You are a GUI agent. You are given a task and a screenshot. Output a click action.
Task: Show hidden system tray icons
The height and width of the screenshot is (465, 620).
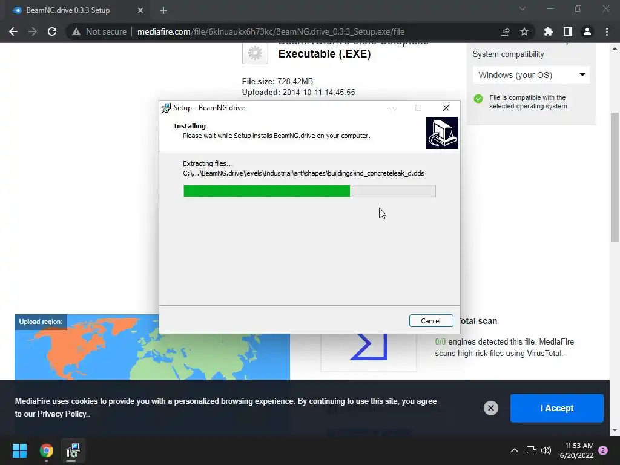[x=515, y=450]
